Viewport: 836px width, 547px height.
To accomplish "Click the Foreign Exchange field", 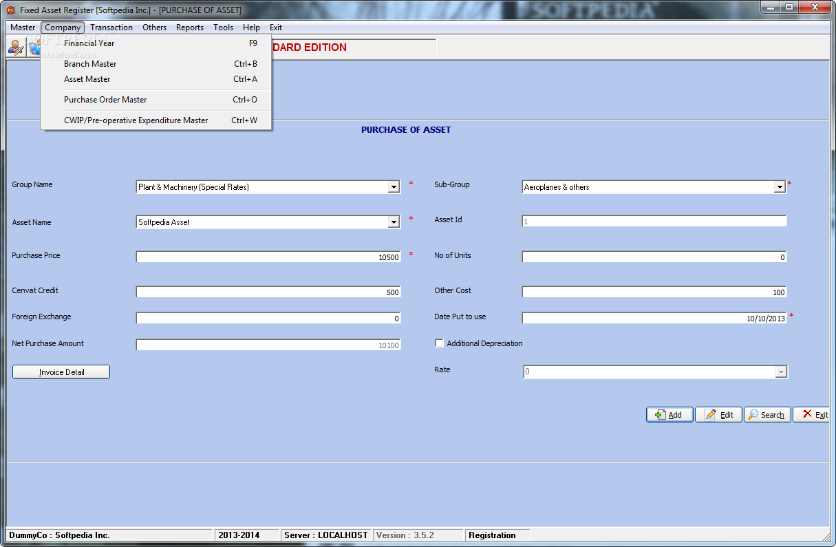I will [x=268, y=319].
